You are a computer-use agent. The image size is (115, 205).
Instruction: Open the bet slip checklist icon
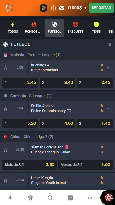tap(70, 198)
